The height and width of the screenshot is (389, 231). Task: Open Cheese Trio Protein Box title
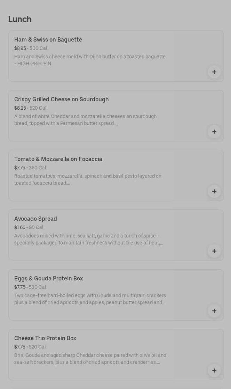45,338
